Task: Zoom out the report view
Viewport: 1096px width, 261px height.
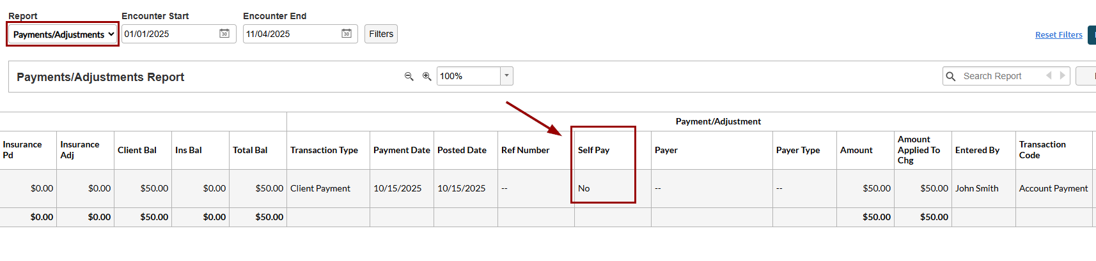Action: (x=409, y=77)
